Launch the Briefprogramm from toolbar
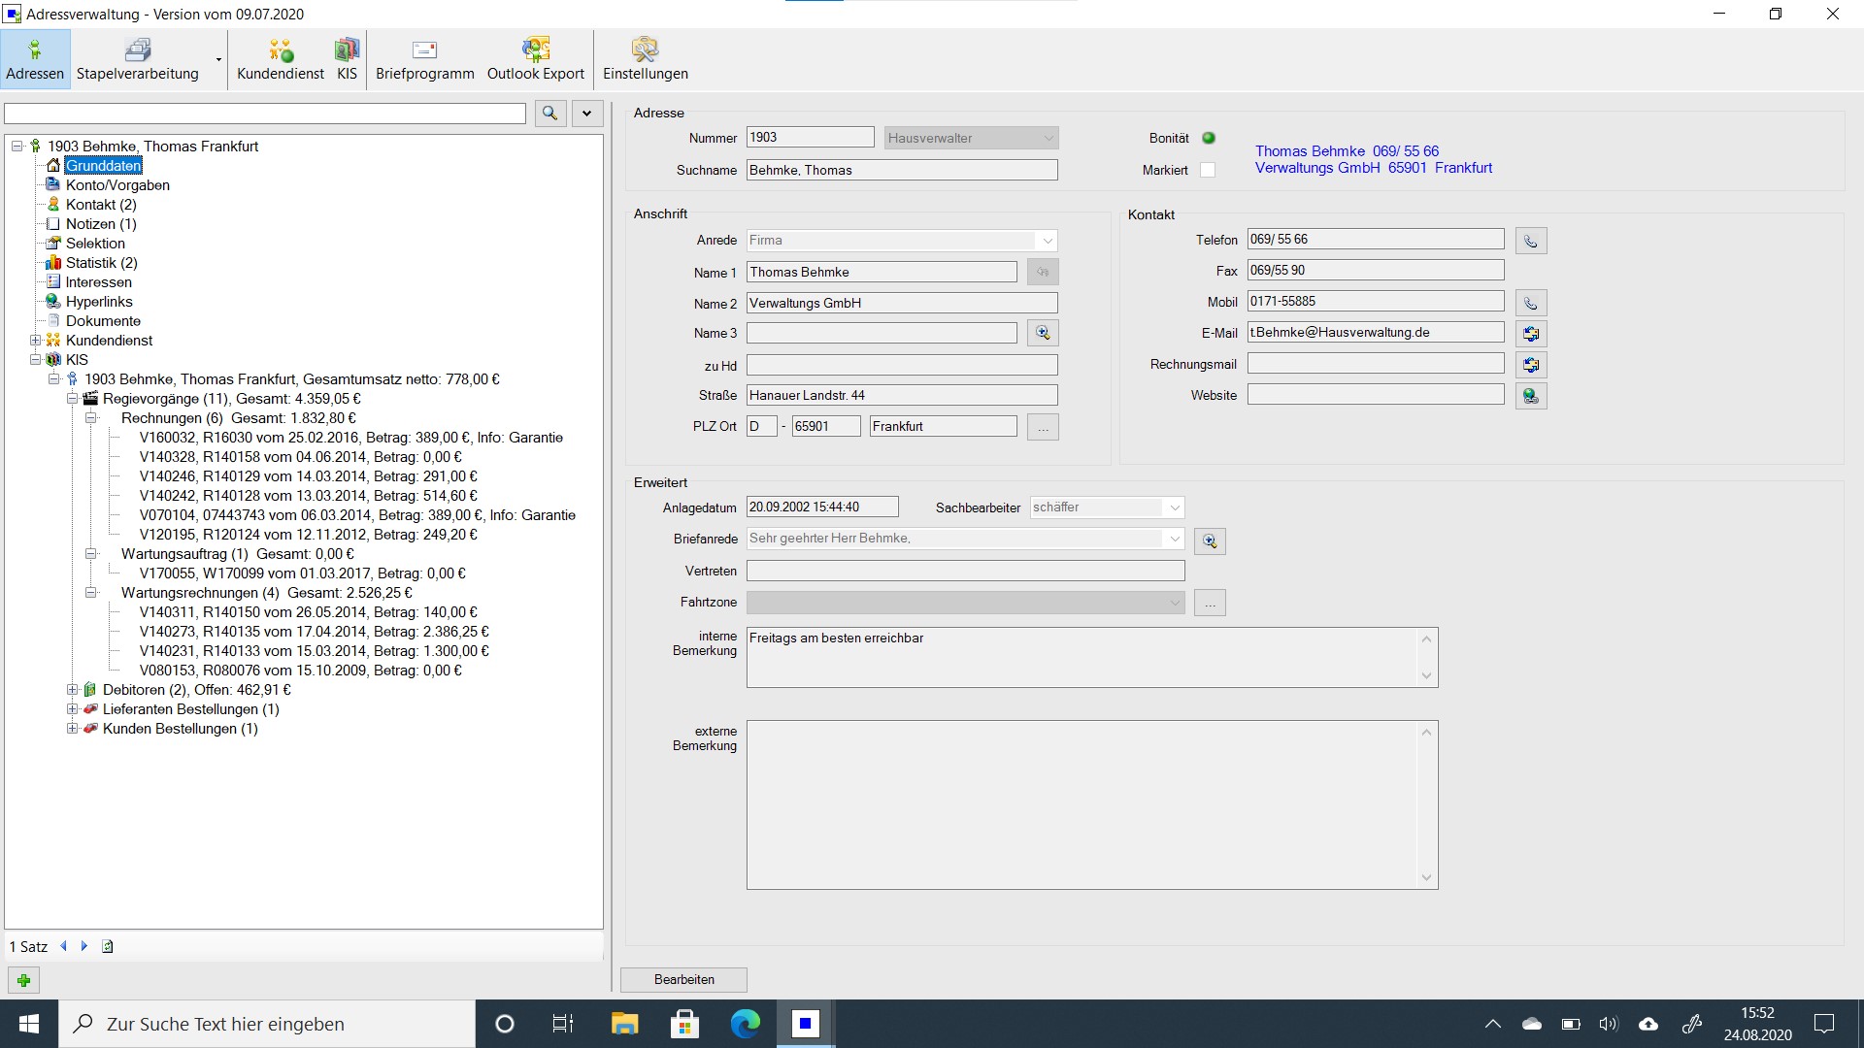This screenshot has height=1048, width=1864. click(x=424, y=59)
